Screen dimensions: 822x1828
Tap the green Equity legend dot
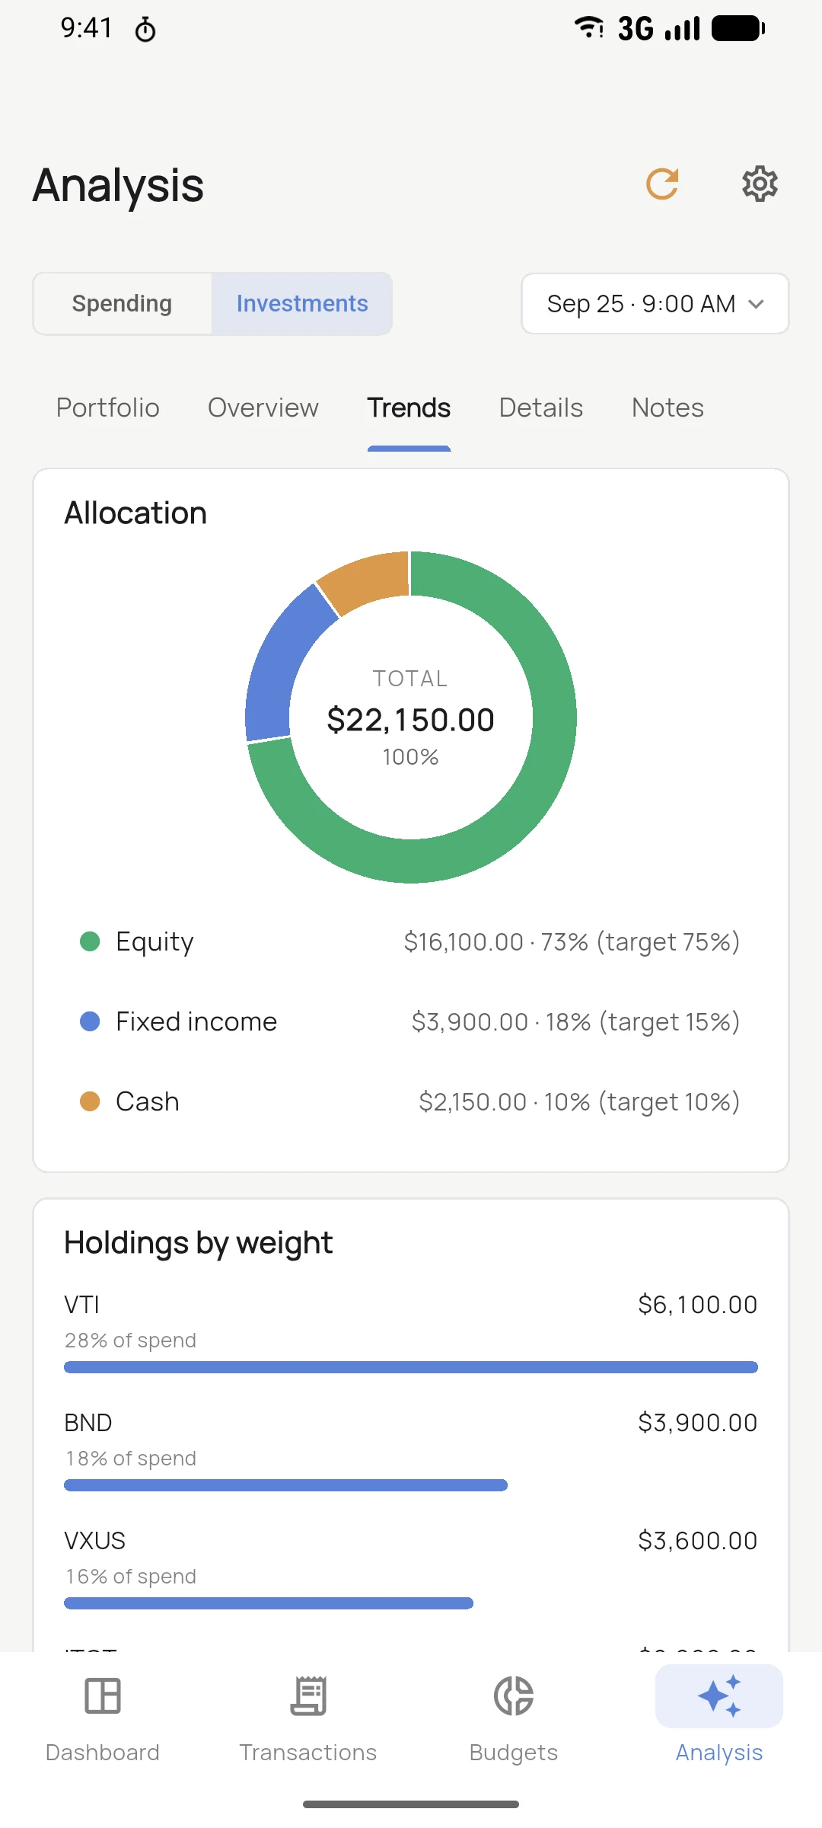click(90, 941)
